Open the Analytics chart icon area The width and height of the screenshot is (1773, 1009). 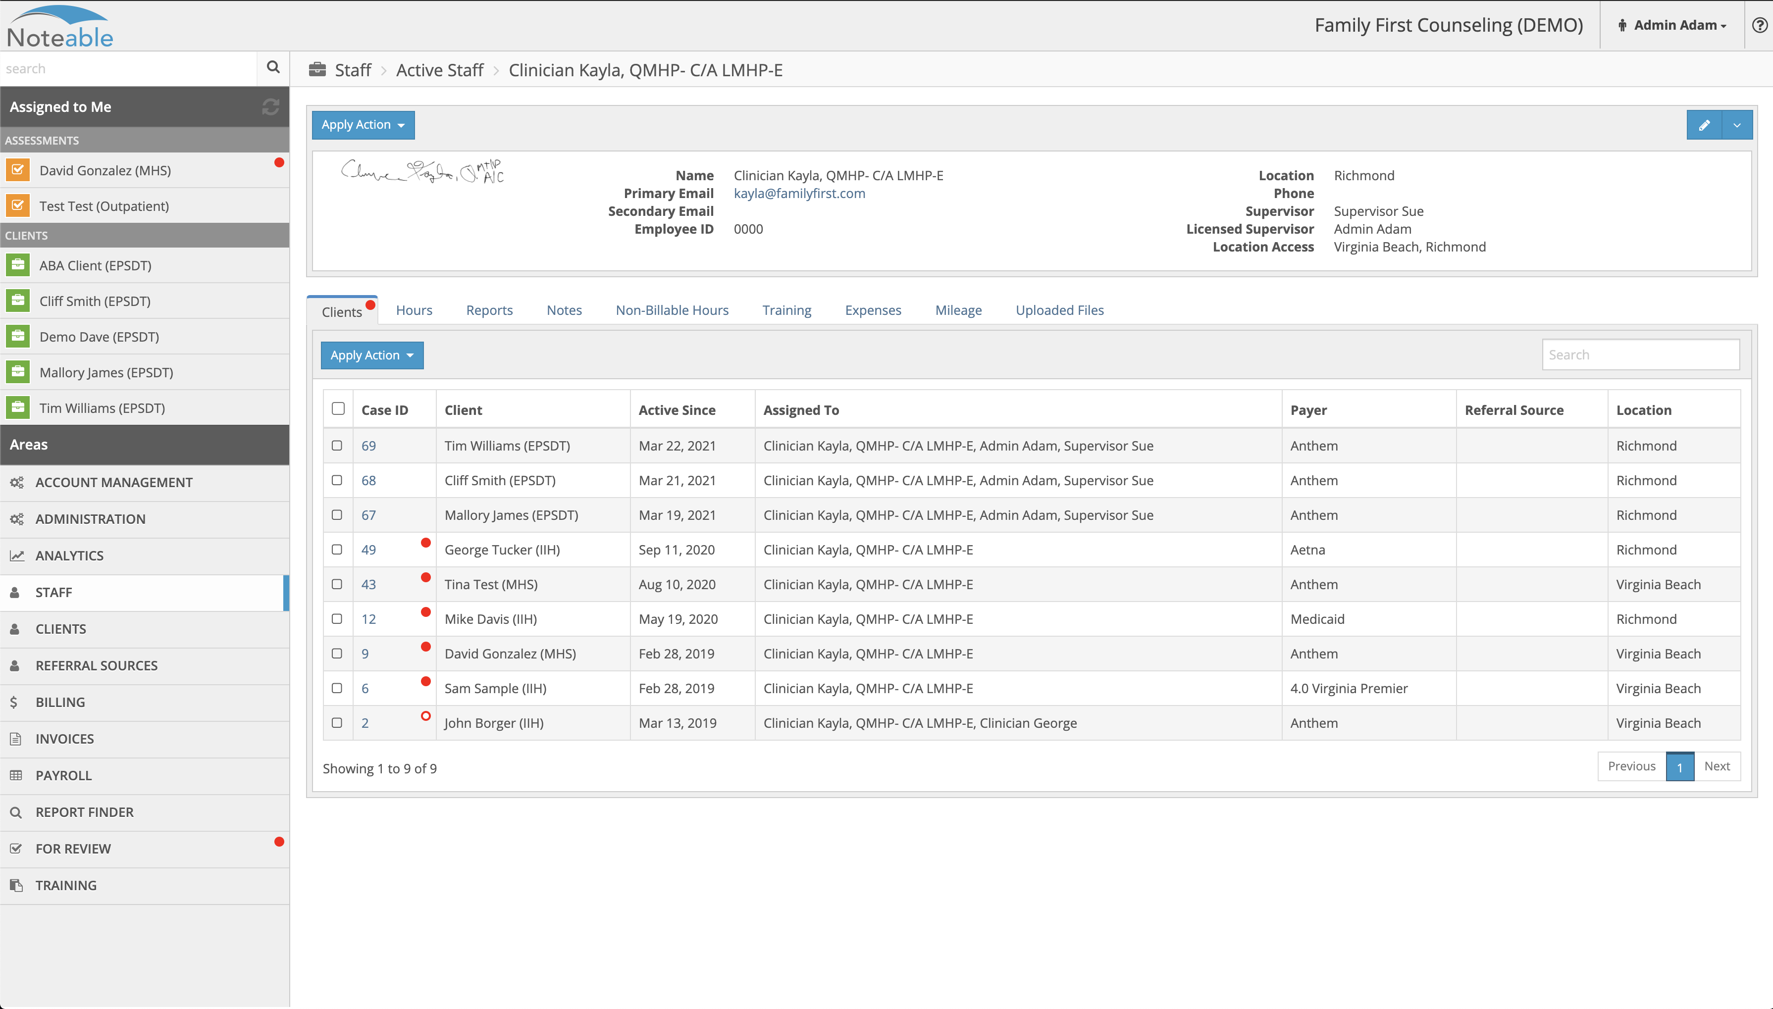click(x=17, y=556)
